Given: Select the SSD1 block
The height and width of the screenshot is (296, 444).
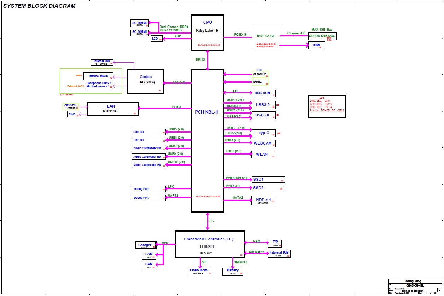Looking at the screenshot, I should click(x=268, y=180).
